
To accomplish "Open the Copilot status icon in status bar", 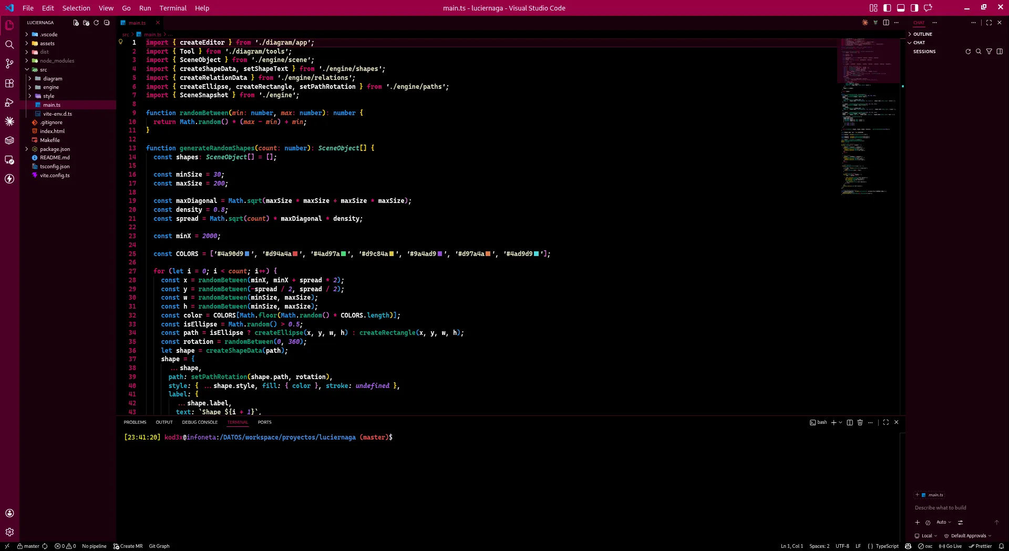I will 908,546.
